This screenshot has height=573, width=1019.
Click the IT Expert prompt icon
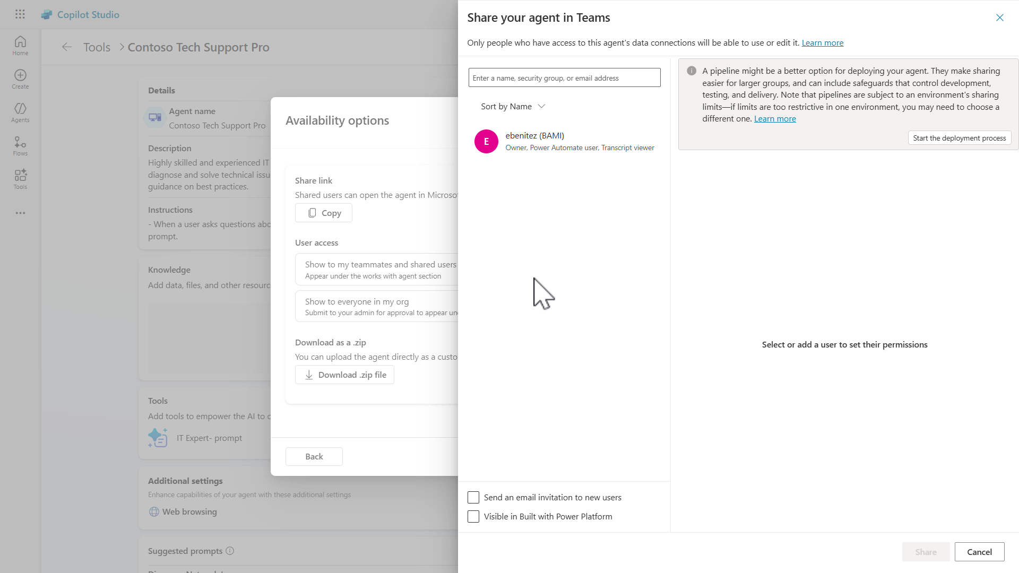coord(158,438)
